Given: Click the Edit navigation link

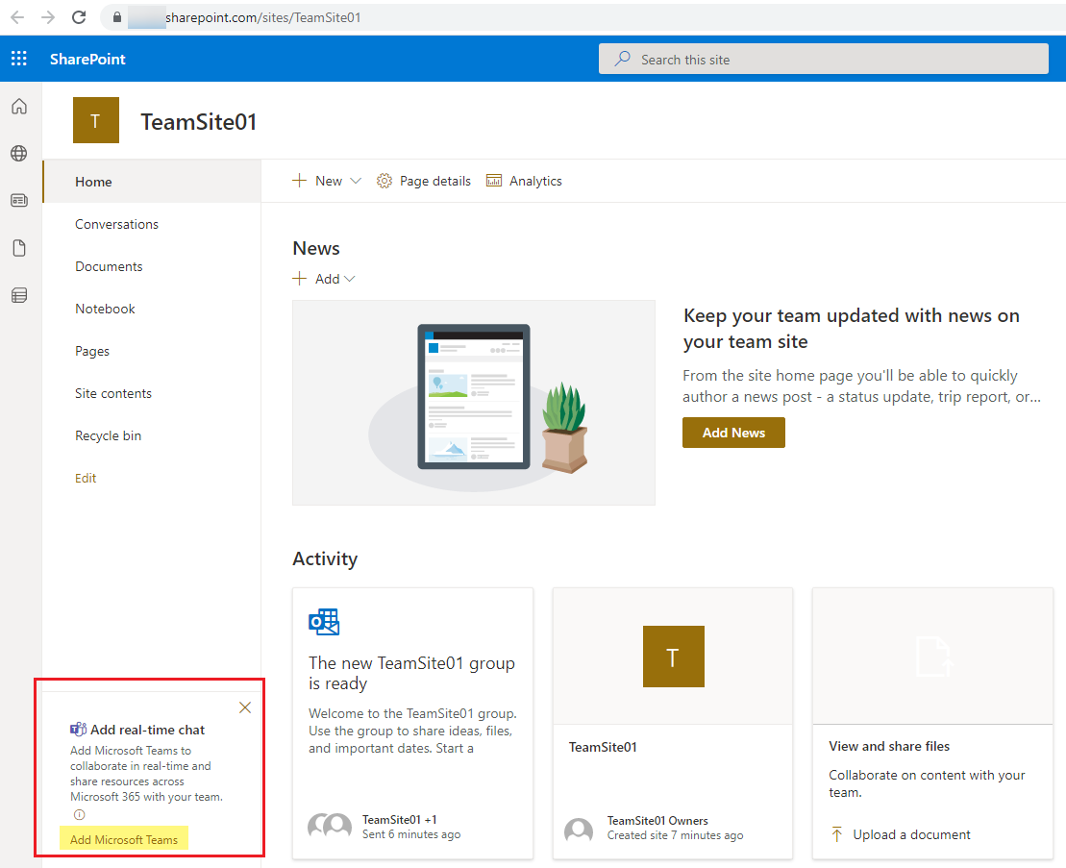Looking at the screenshot, I should click(86, 478).
